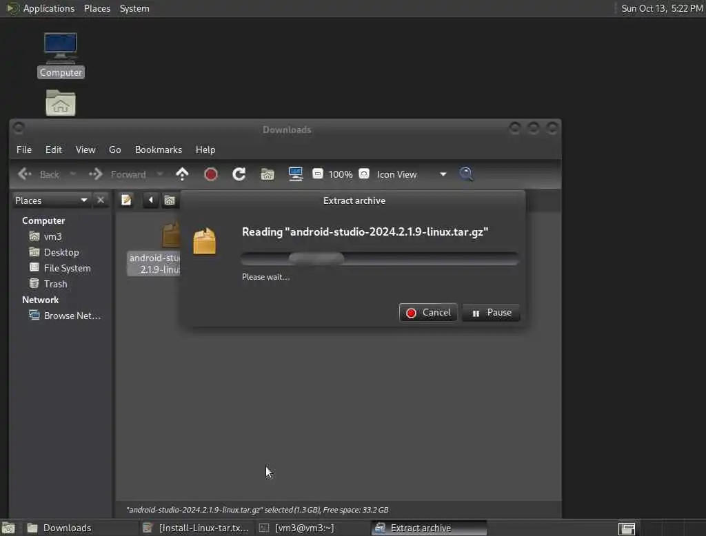The image size is (706, 536).
Task: Open Computer location toolbar icon
Action: pos(295,174)
